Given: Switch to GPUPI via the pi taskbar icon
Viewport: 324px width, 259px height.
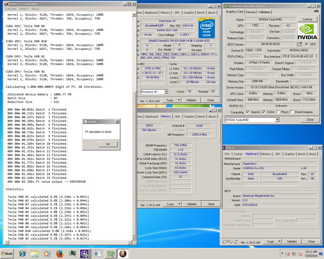Looking at the screenshot, I should point(123,254).
